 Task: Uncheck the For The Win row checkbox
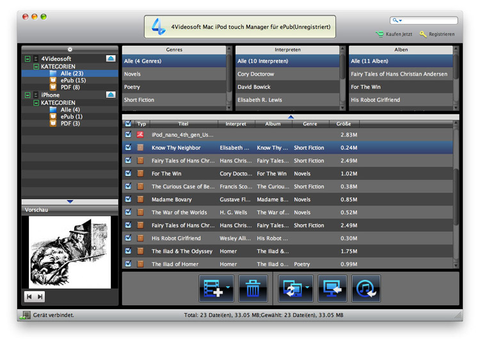click(129, 173)
